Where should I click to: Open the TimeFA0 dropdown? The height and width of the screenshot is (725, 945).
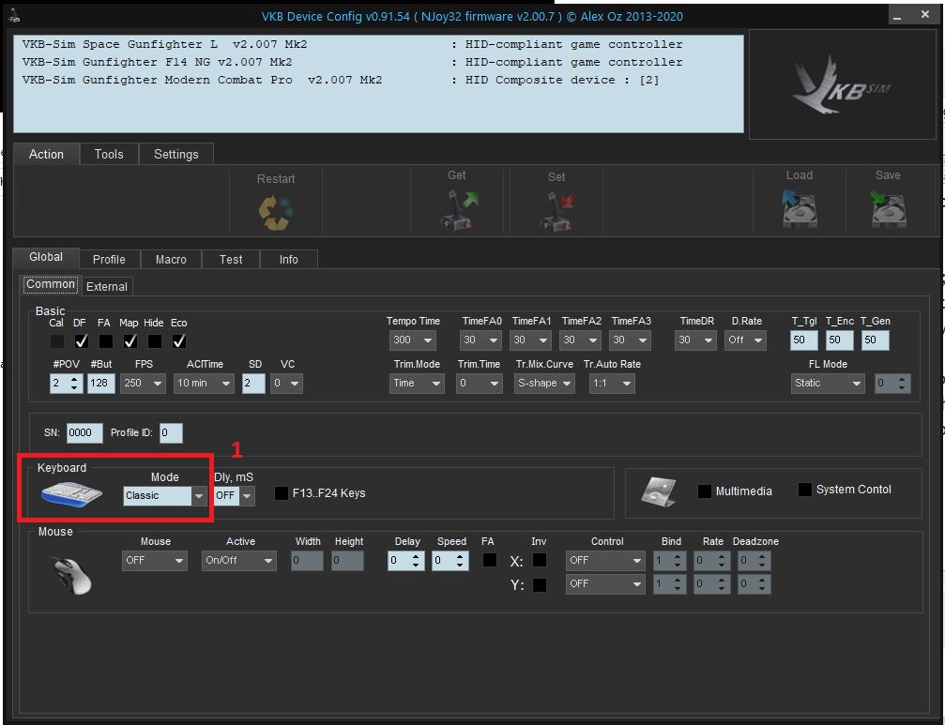[x=480, y=340]
